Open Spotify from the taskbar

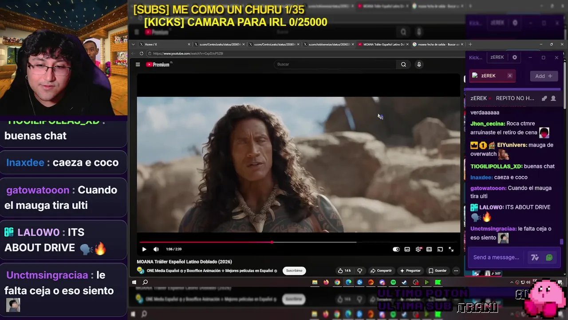pyautogui.click(x=393, y=282)
